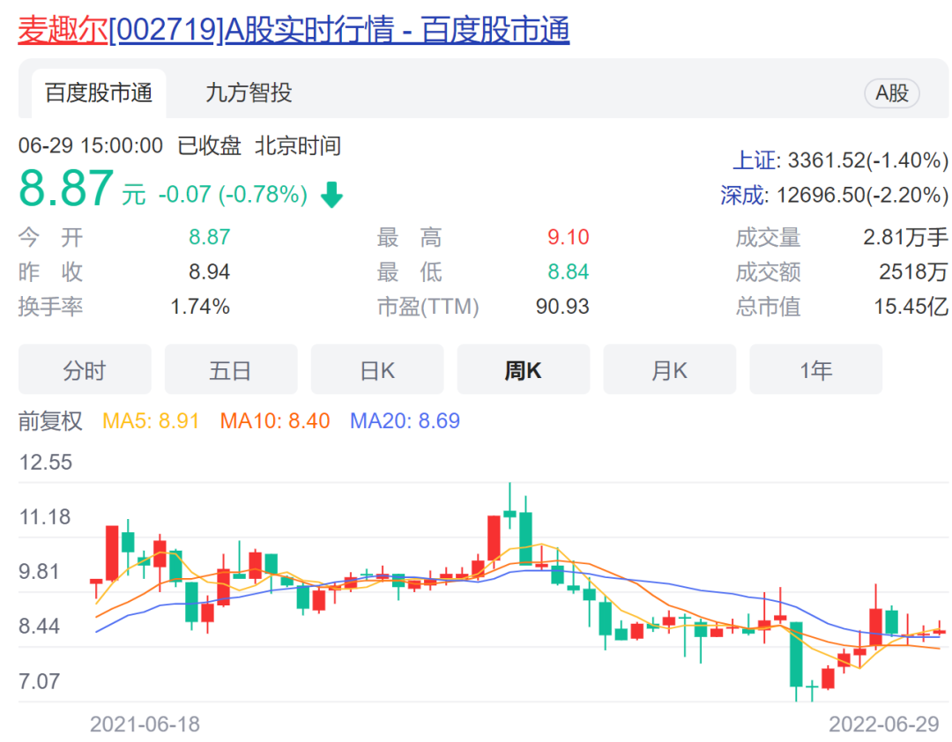This screenshot has width=952, height=742.
Task: Open the 深成 index link
Action: coord(742,195)
